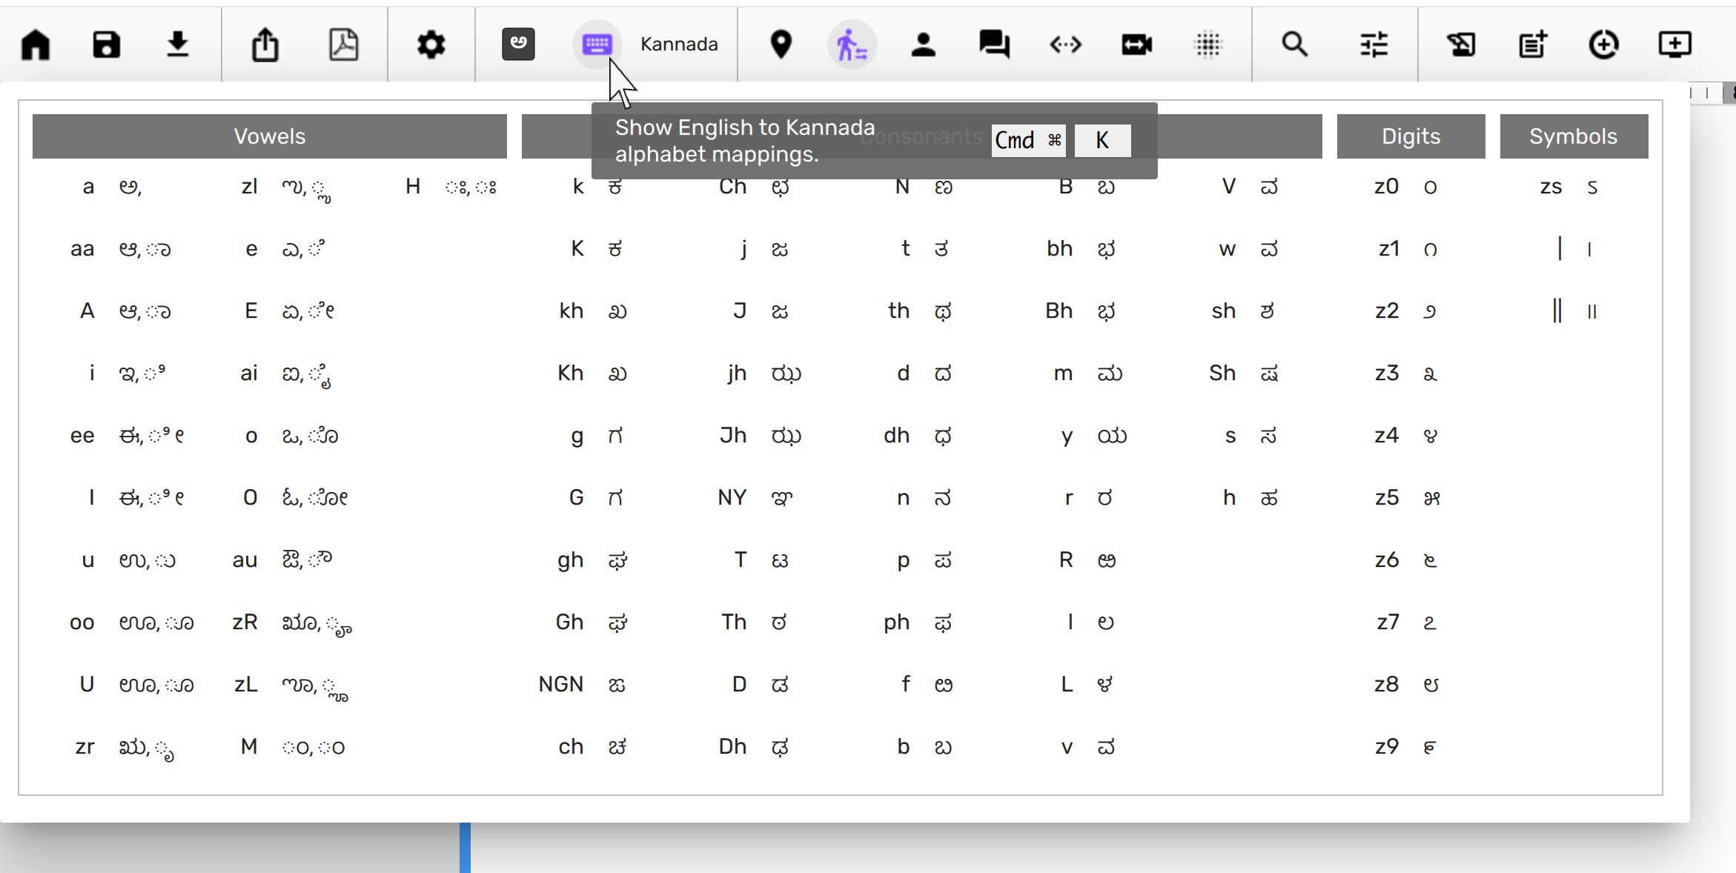
Task: Open the Kannada language selector
Action: 679,44
